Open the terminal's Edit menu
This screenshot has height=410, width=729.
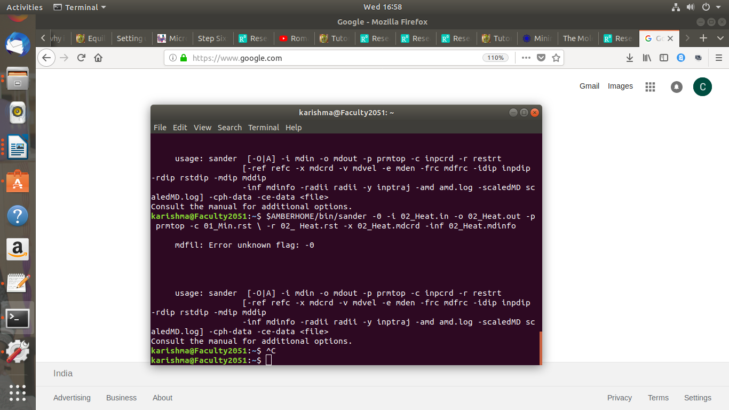click(x=180, y=128)
